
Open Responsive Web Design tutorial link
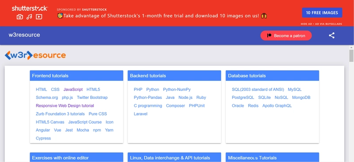click(65, 105)
